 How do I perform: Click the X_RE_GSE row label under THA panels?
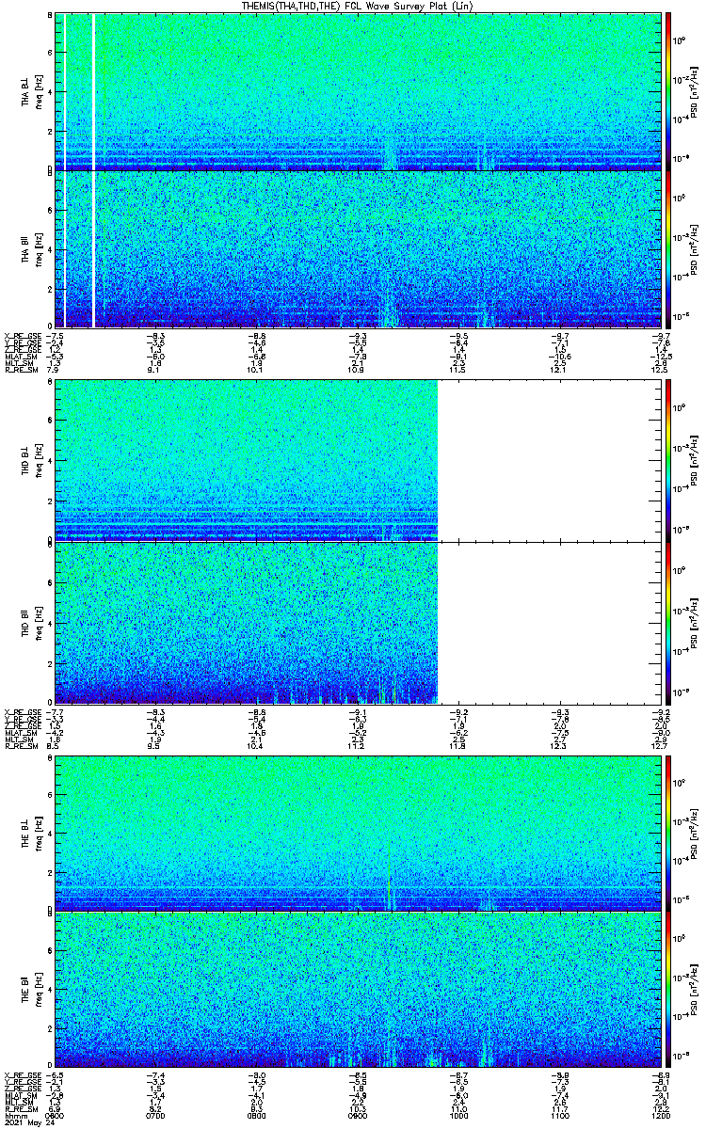(21, 335)
